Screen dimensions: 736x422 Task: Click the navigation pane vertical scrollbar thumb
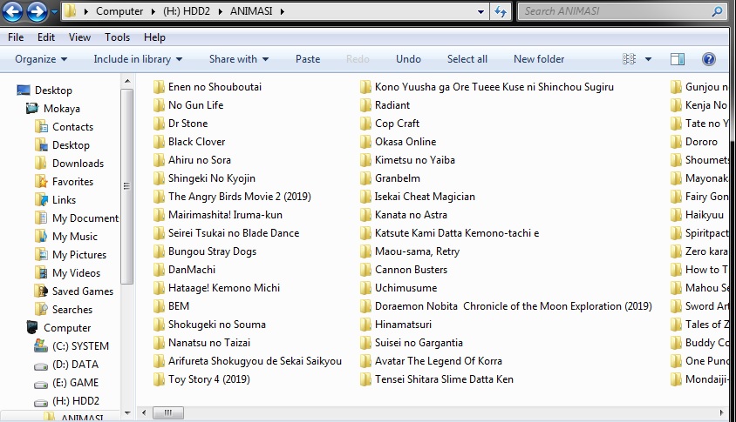pyautogui.click(x=126, y=186)
